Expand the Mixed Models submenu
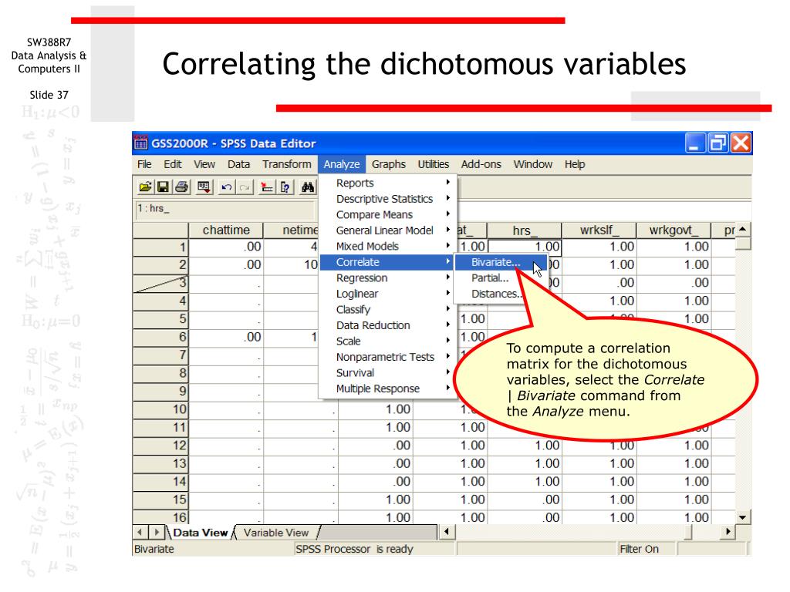 pyautogui.click(x=388, y=246)
